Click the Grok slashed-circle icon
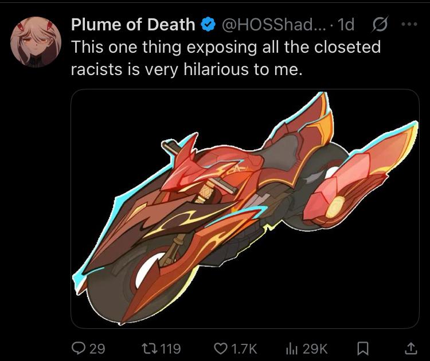 coord(380,25)
